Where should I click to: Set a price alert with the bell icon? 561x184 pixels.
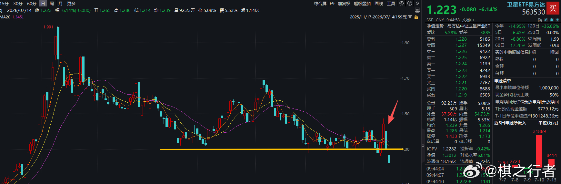tap(552, 20)
